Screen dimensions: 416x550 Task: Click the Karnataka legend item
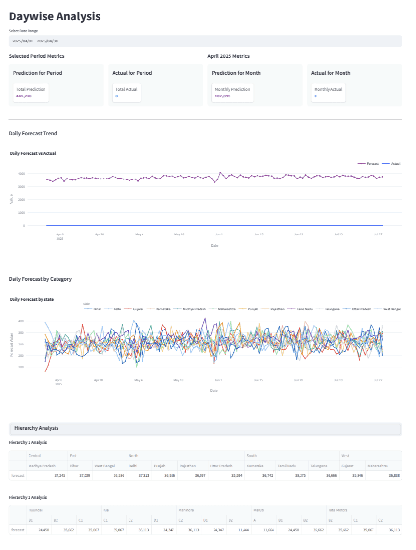pos(158,309)
